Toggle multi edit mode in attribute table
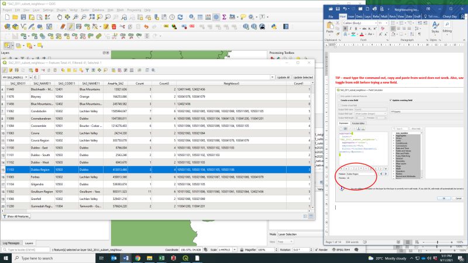Viewport: 468px width, 263px height. point(11,70)
